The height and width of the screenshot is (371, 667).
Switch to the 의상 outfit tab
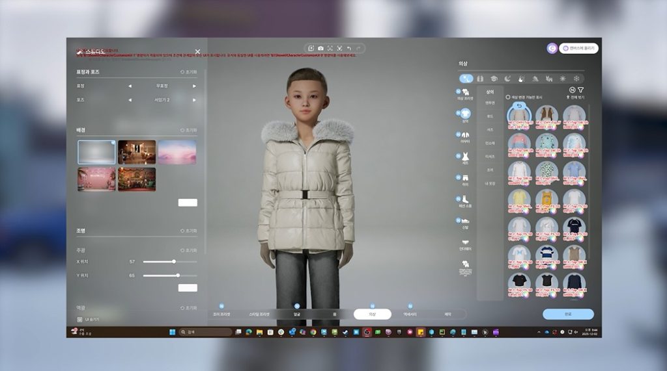pyautogui.click(x=372, y=314)
